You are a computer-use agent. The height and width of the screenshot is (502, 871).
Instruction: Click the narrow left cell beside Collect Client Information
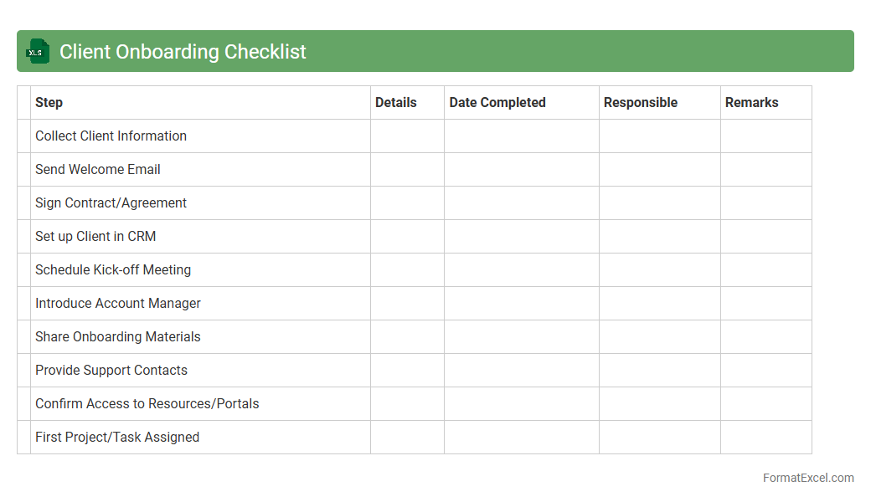(23, 136)
